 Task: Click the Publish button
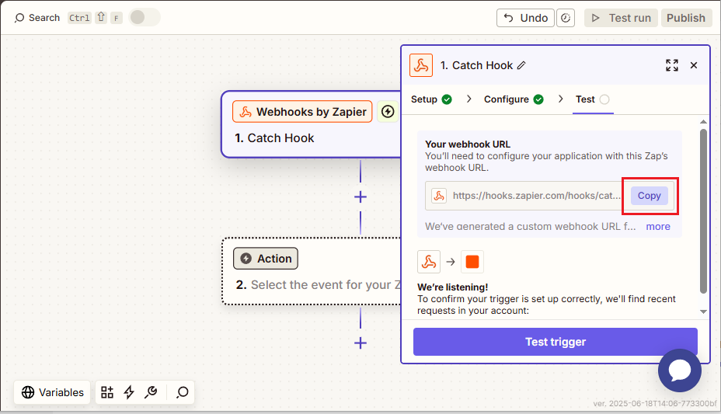(x=686, y=18)
